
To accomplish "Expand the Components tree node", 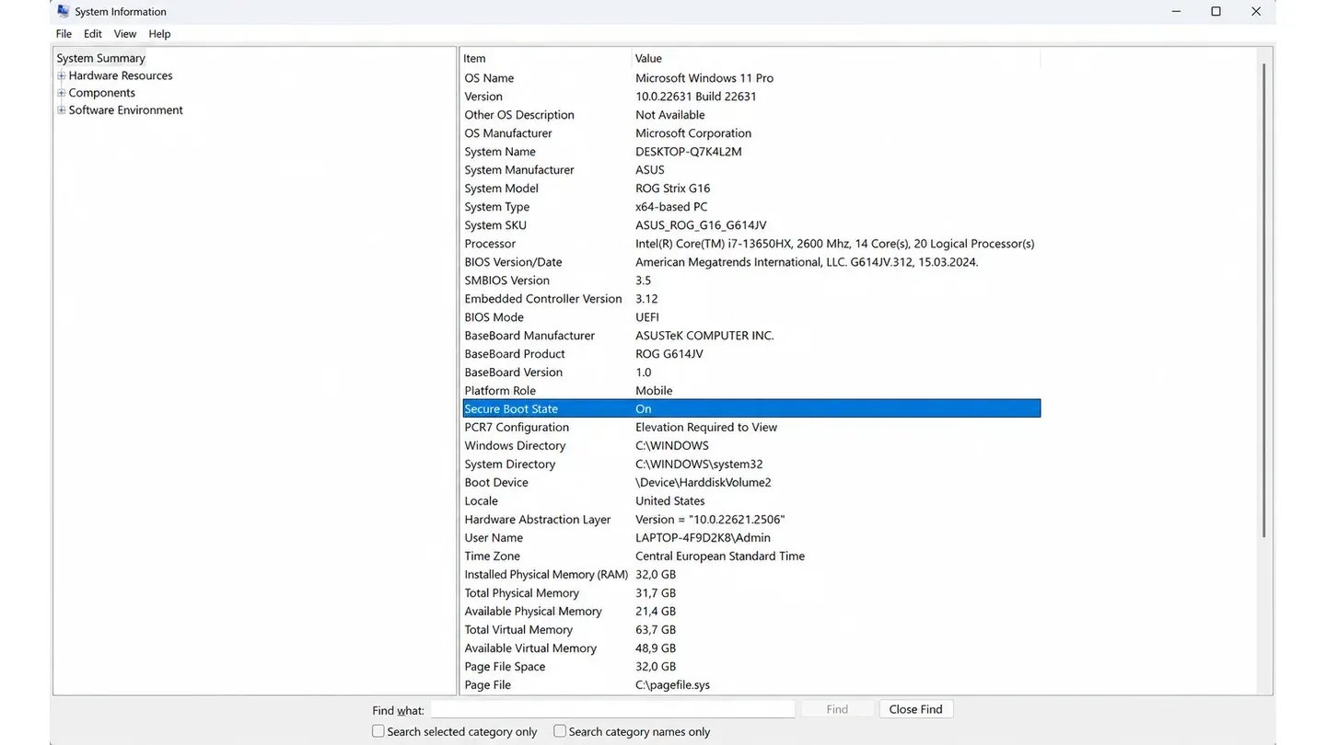I will [62, 93].
